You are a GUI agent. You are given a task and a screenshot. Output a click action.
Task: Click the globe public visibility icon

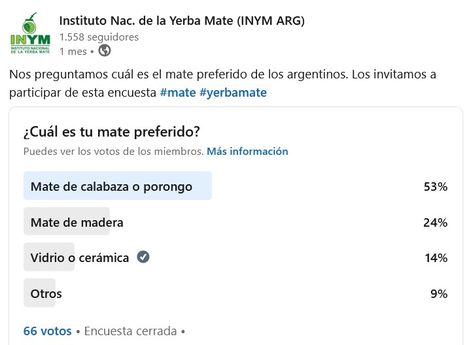point(104,50)
